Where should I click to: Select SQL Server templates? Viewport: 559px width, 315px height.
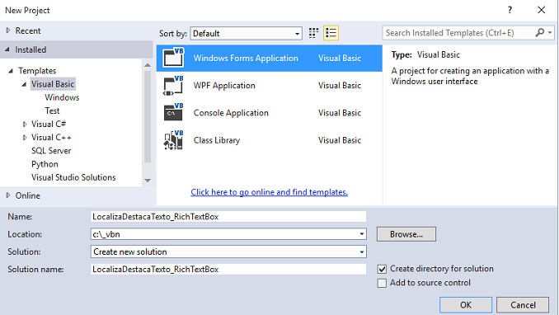tap(51, 151)
